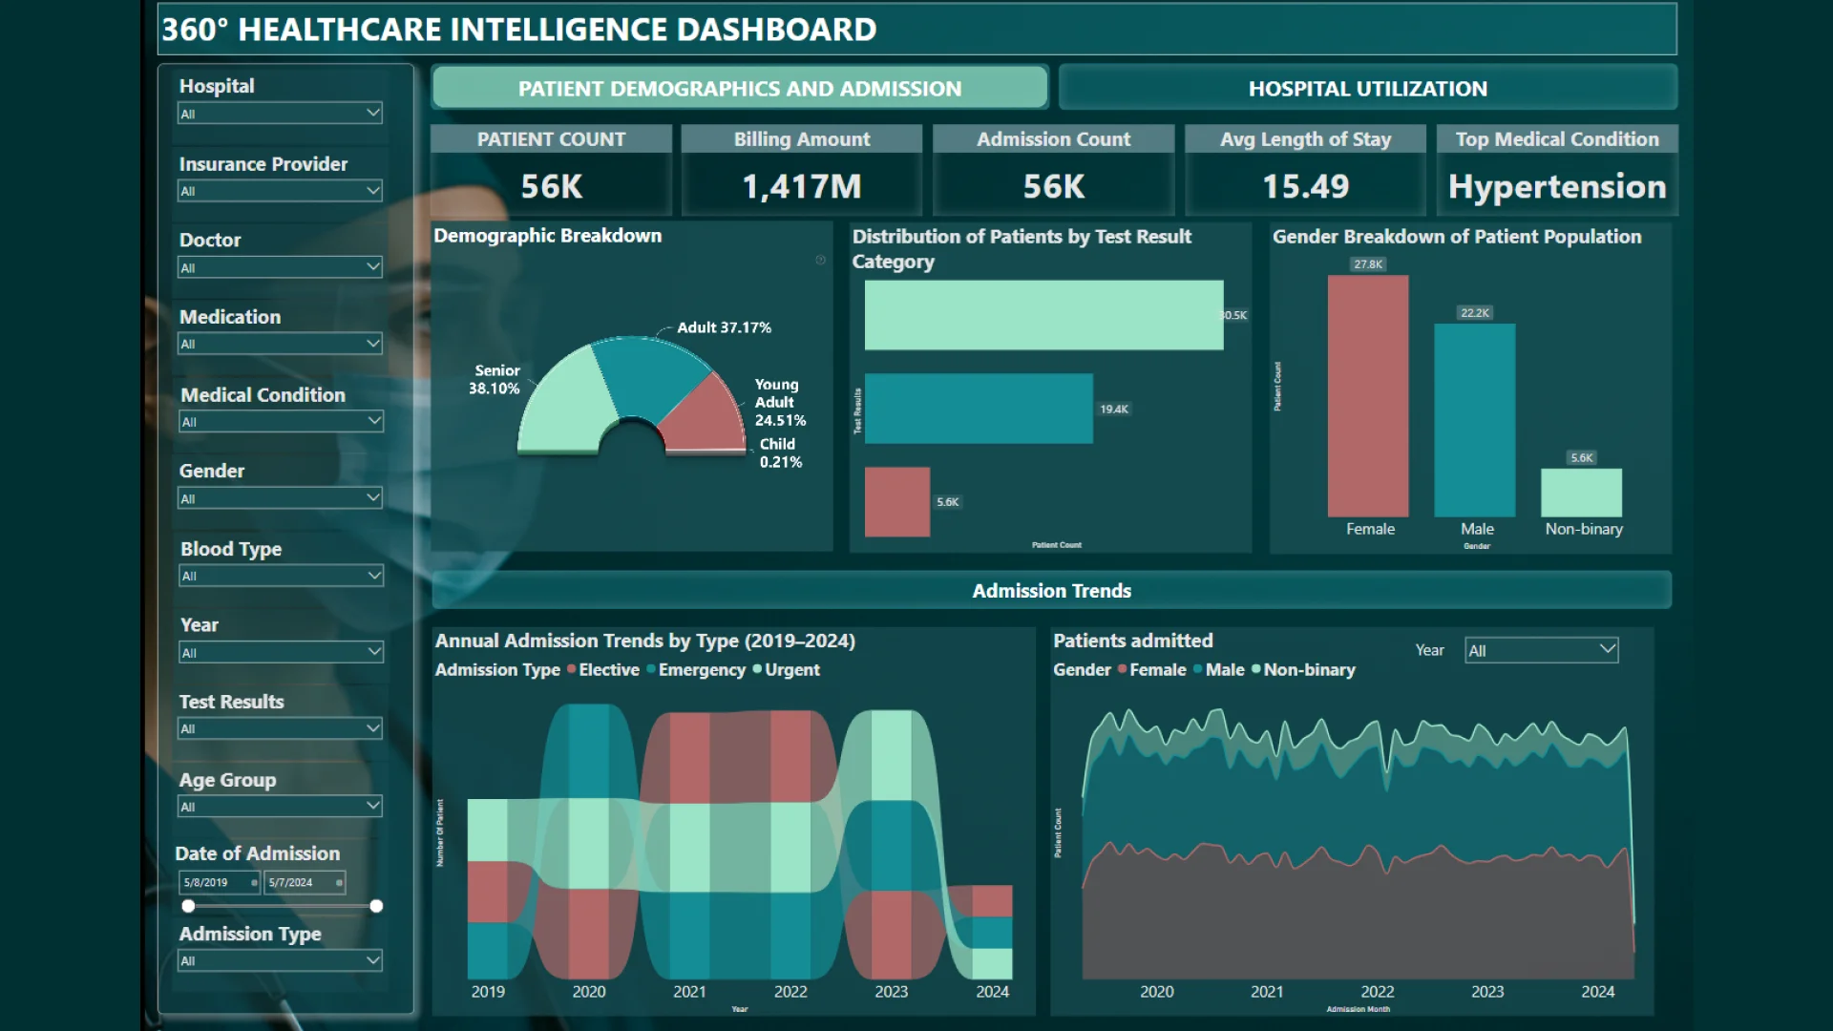The image size is (1833, 1031).
Task: Open the Medical Condition dropdown
Action: tap(373, 421)
